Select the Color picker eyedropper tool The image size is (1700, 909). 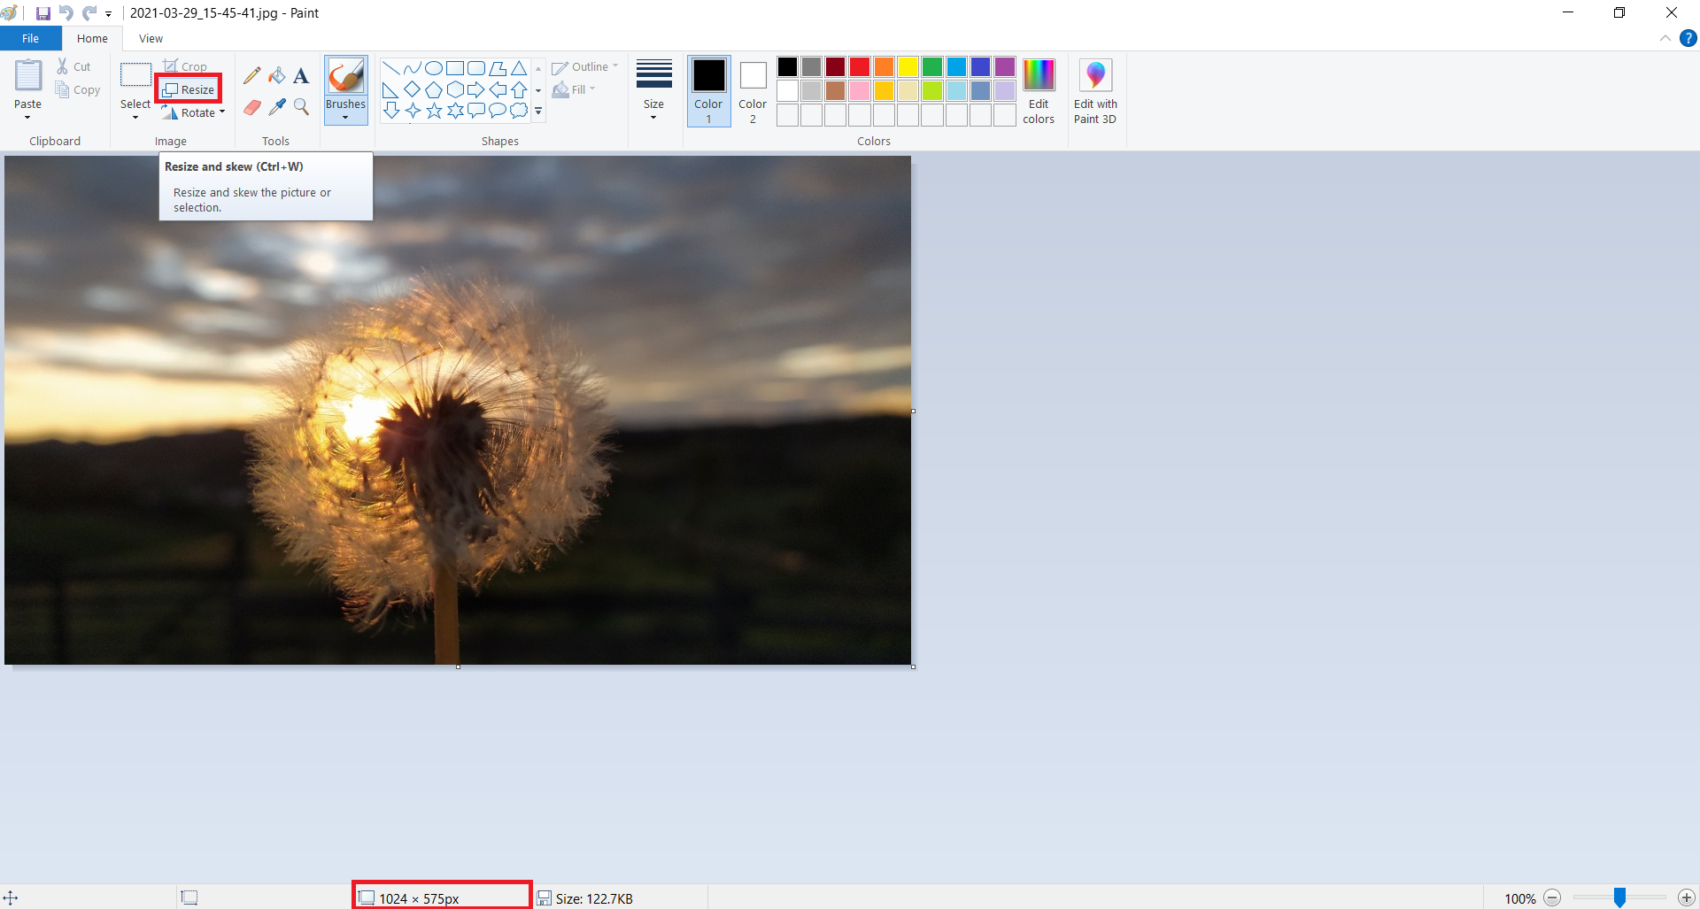277,107
